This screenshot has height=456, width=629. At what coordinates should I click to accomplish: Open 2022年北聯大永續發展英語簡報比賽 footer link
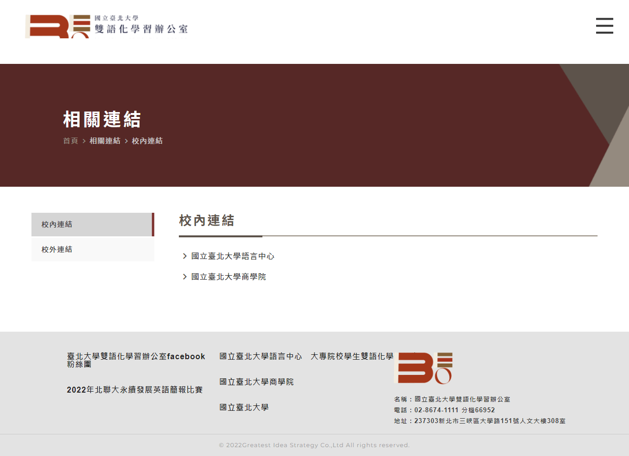click(x=135, y=390)
